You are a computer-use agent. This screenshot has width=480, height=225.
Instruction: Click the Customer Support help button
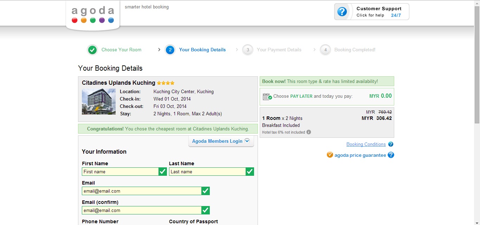(x=371, y=11)
